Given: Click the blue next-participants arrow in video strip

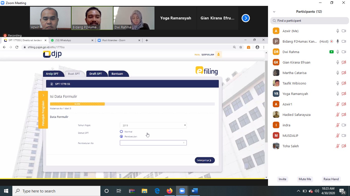Looking at the screenshot, I should click(x=245, y=18).
